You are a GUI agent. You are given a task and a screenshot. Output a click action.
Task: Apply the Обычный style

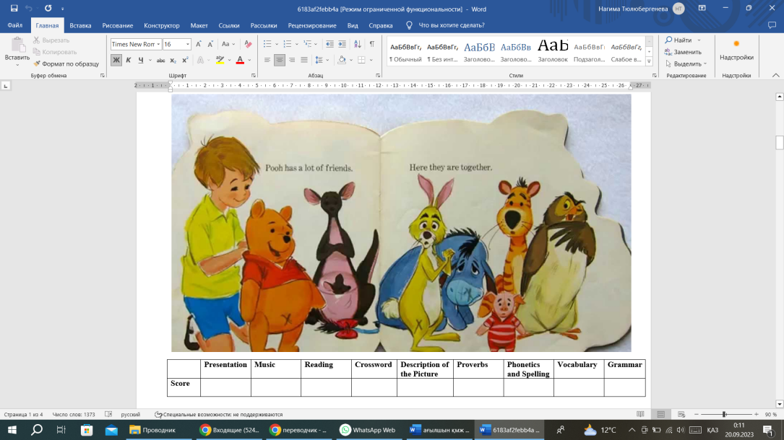[405, 50]
